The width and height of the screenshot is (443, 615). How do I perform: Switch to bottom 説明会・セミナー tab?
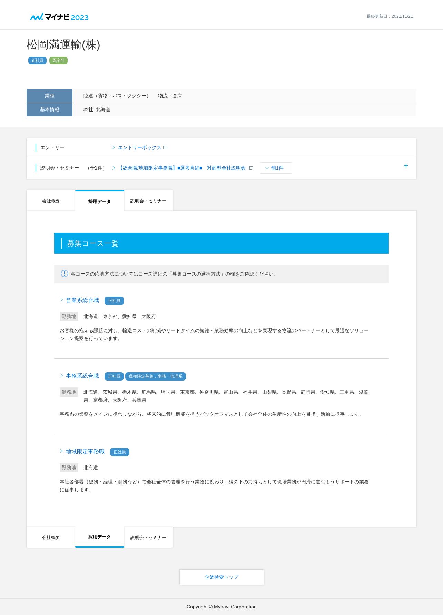(148, 537)
